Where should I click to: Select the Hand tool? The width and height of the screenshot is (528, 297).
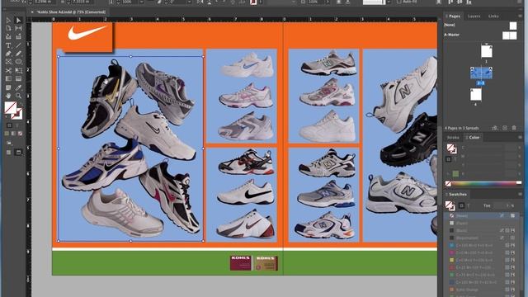pos(8,96)
